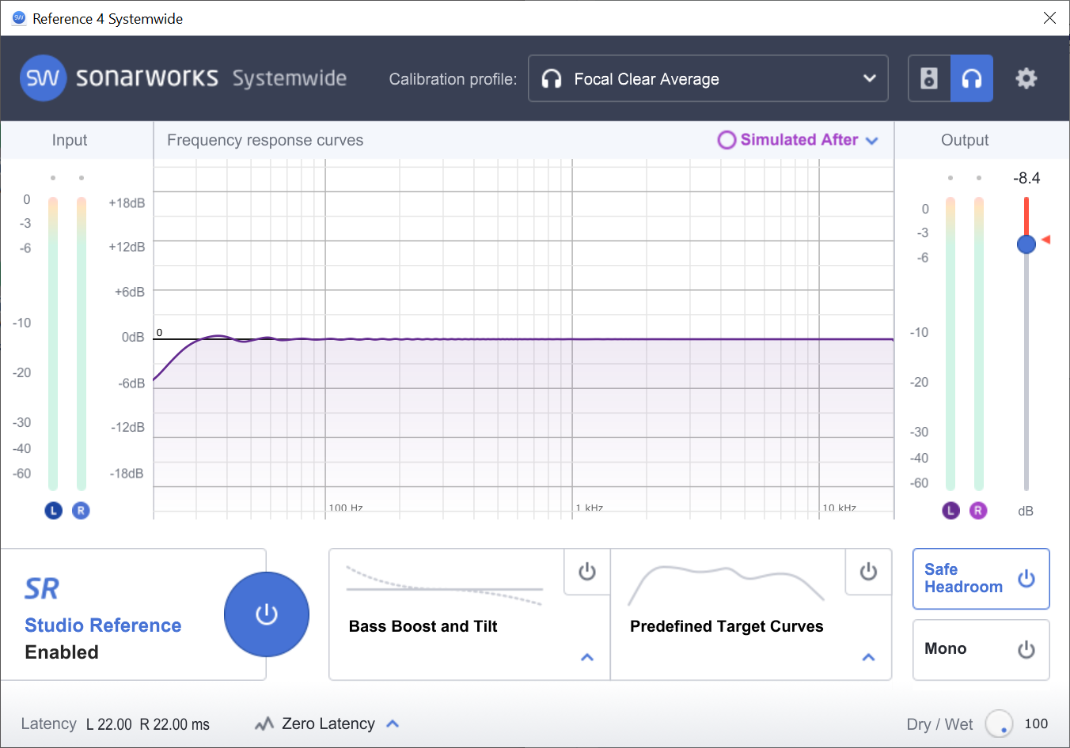Toggle Bass Boost and Tilt power

[586, 572]
